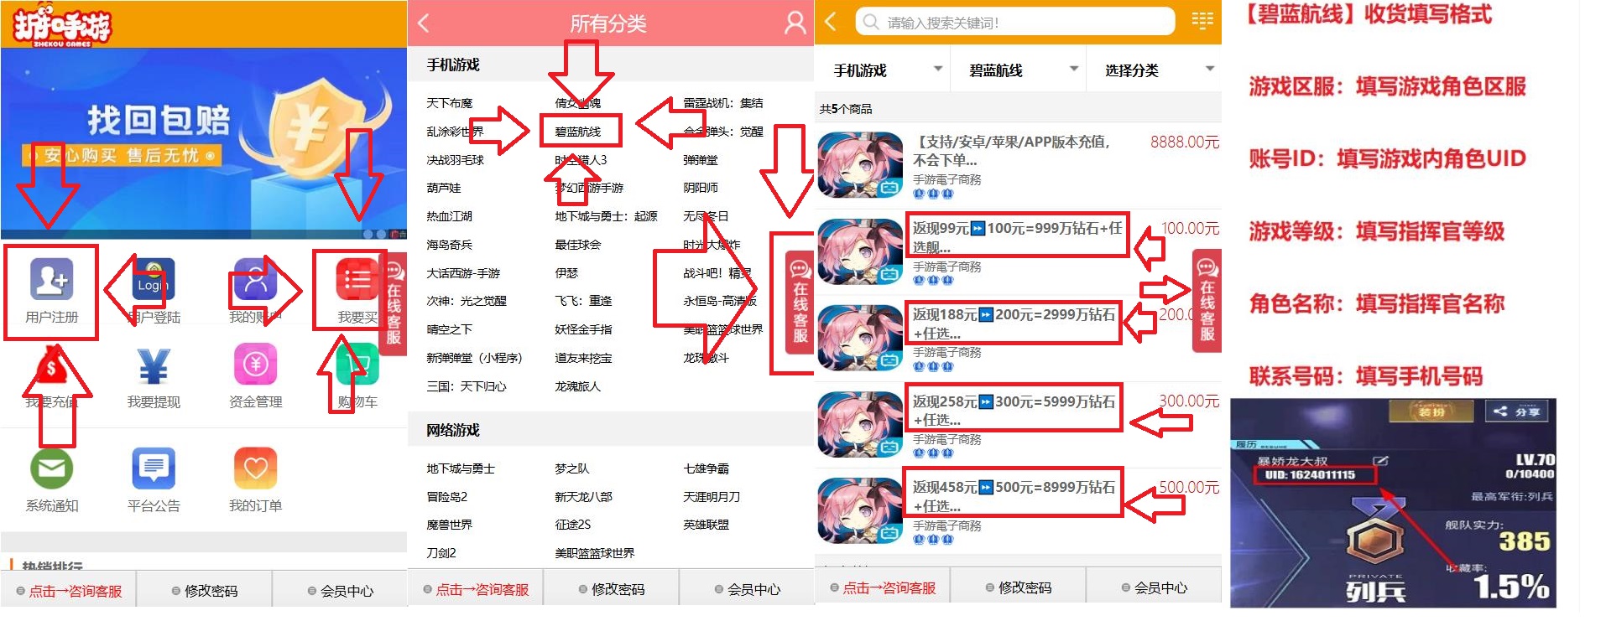
Task: Tap 会员中心 on the 所有分类 screen
Action: point(747,589)
